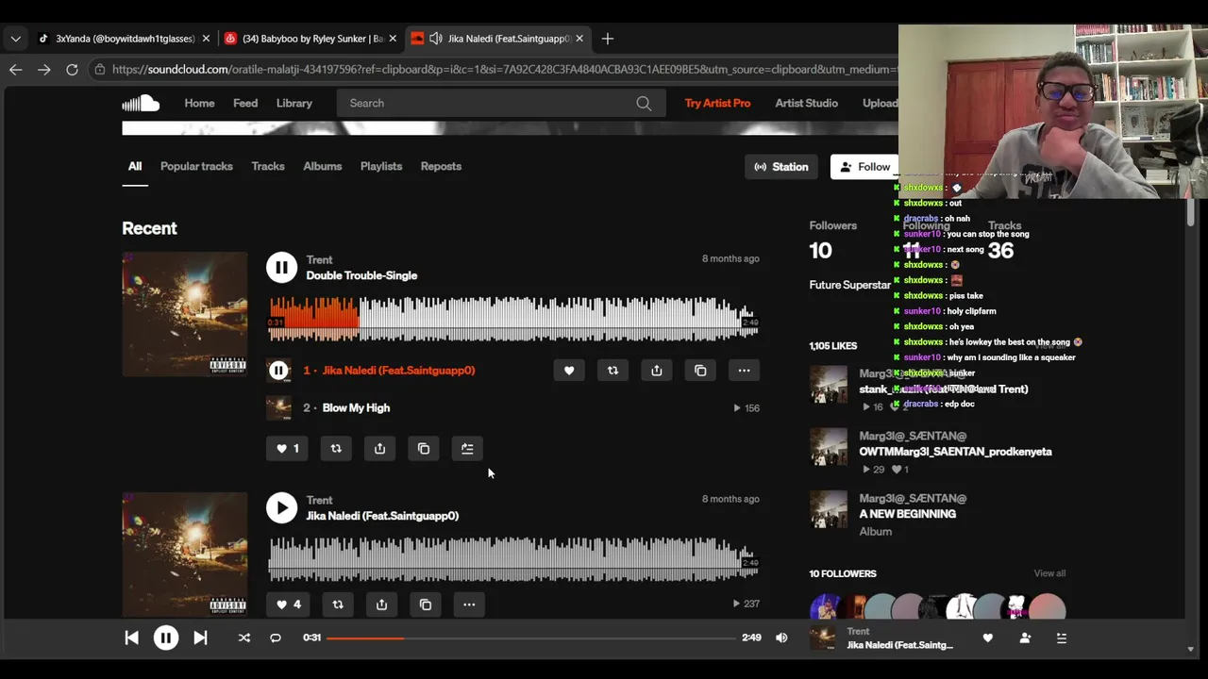Close the 3xYanda TikTok tab

(x=206, y=39)
